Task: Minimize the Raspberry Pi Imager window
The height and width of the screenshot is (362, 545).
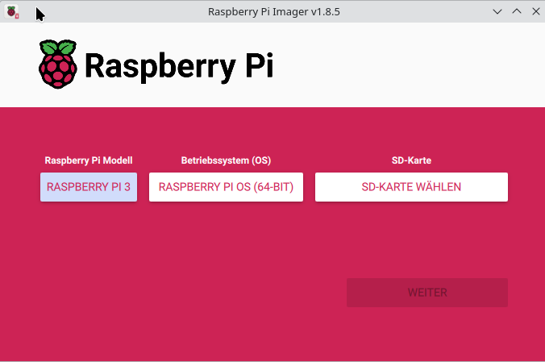Action: [497, 12]
